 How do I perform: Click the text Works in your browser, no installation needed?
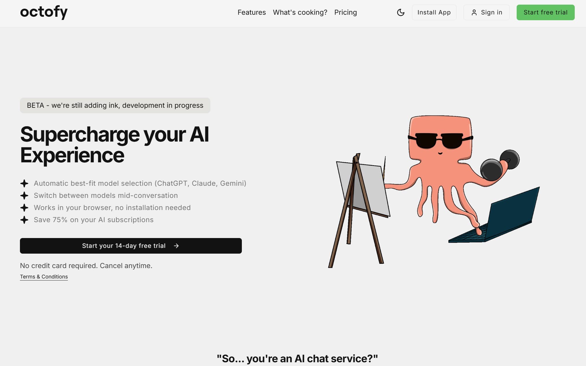click(x=112, y=208)
